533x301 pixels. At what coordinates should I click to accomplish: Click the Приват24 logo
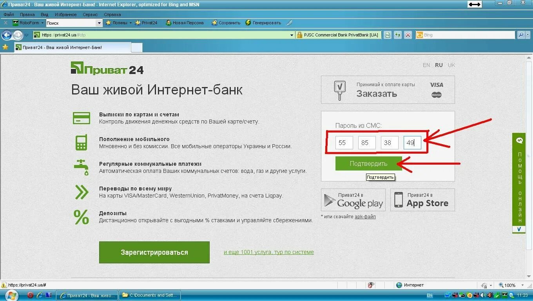coord(107,69)
